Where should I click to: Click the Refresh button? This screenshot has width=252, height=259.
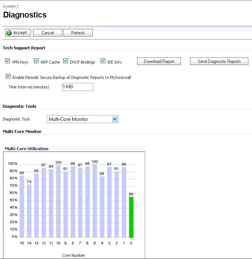[78, 33]
